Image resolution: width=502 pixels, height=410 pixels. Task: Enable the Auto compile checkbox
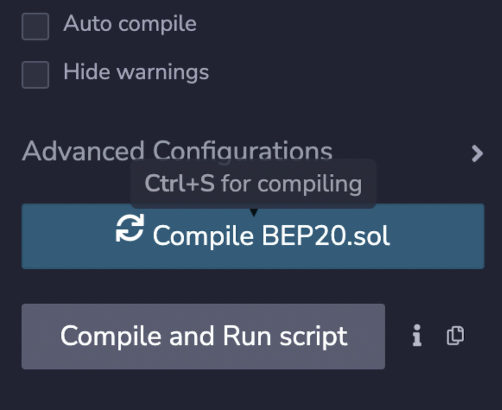pos(35,26)
